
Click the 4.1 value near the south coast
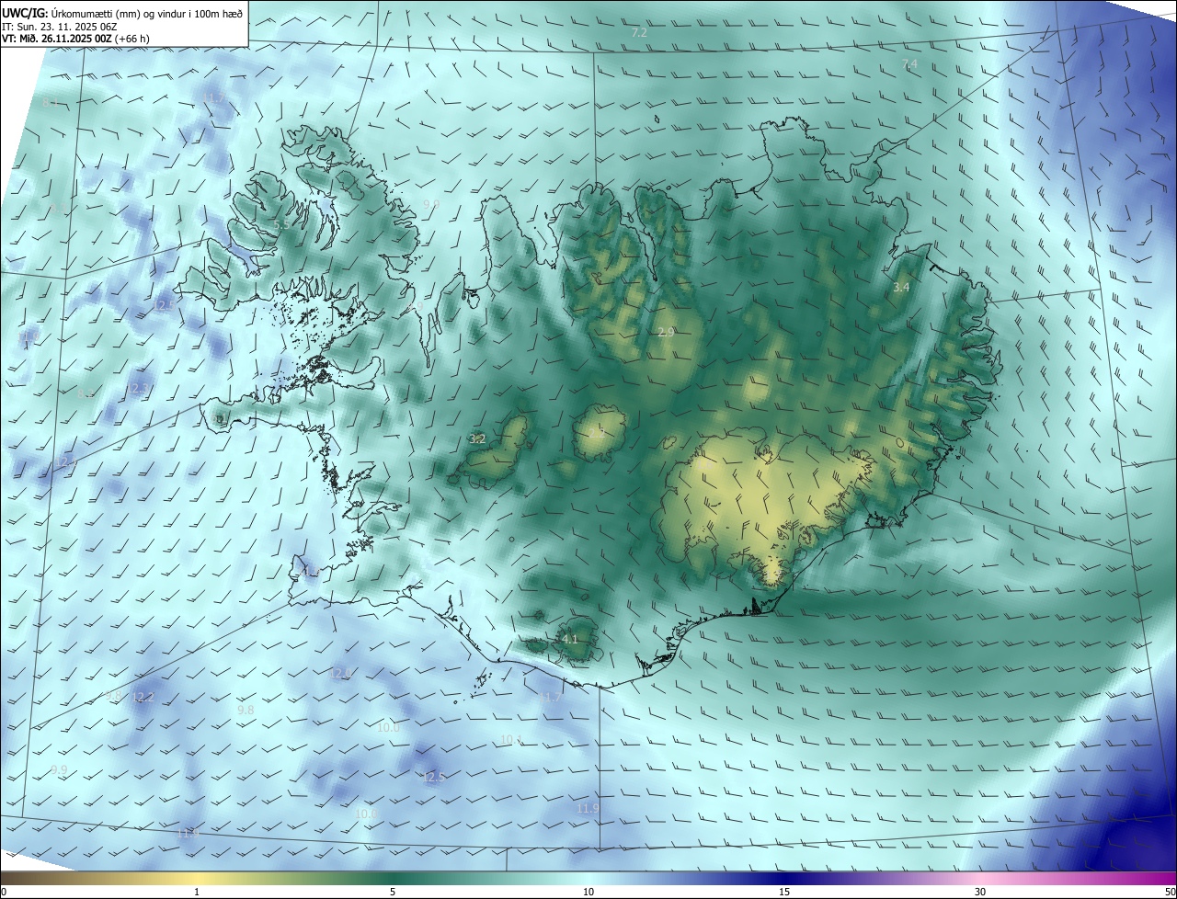pos(570,639)
